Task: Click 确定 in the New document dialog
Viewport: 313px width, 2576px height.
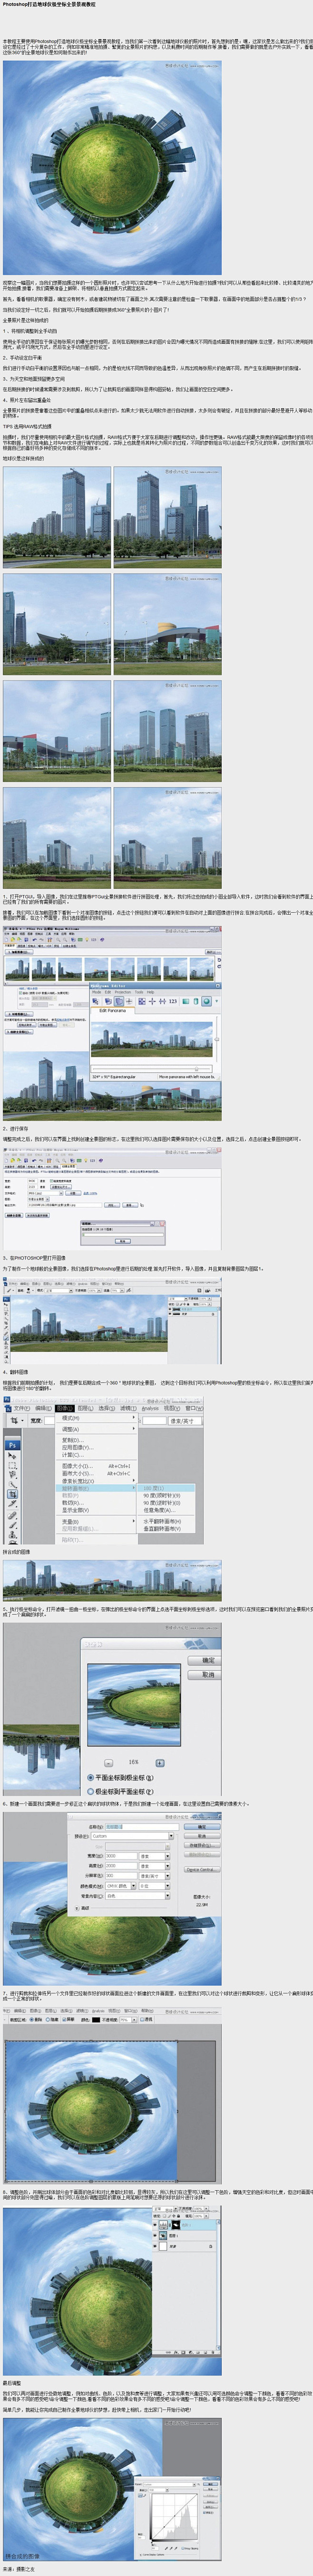Action: (x=201, y=1827)
